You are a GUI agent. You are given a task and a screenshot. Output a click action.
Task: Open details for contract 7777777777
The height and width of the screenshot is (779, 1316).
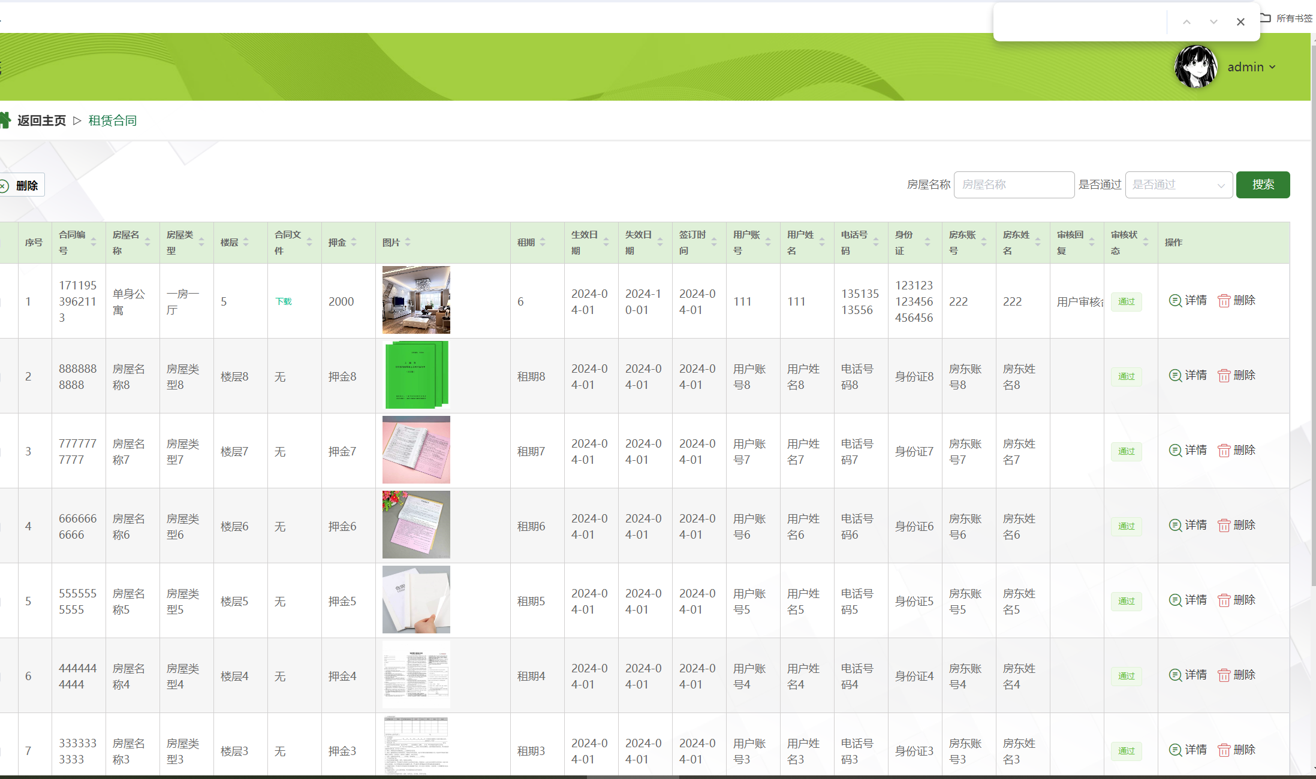point(1188,451)
